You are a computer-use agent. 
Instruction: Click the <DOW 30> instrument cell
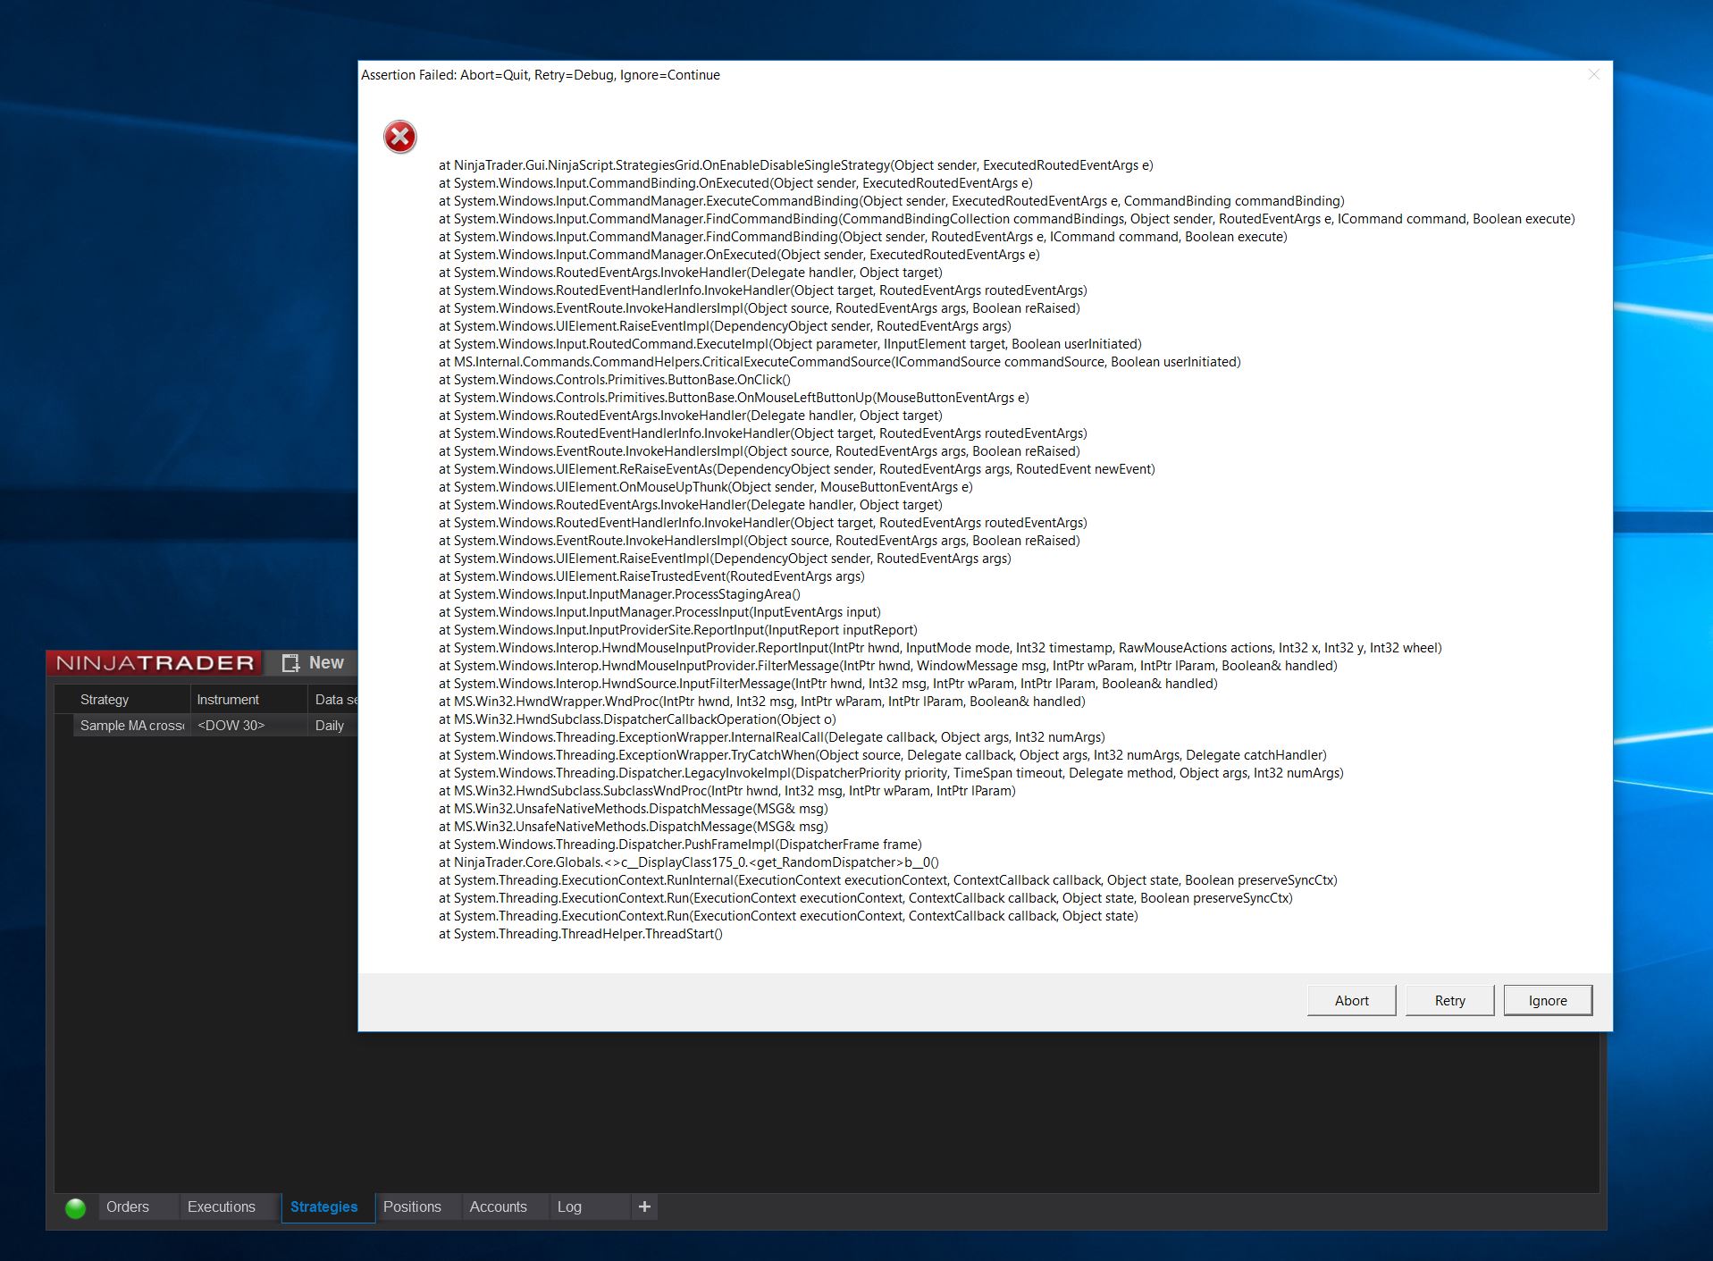248,726
